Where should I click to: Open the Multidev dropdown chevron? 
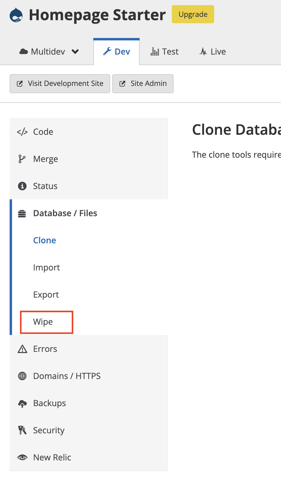(75, 52)
